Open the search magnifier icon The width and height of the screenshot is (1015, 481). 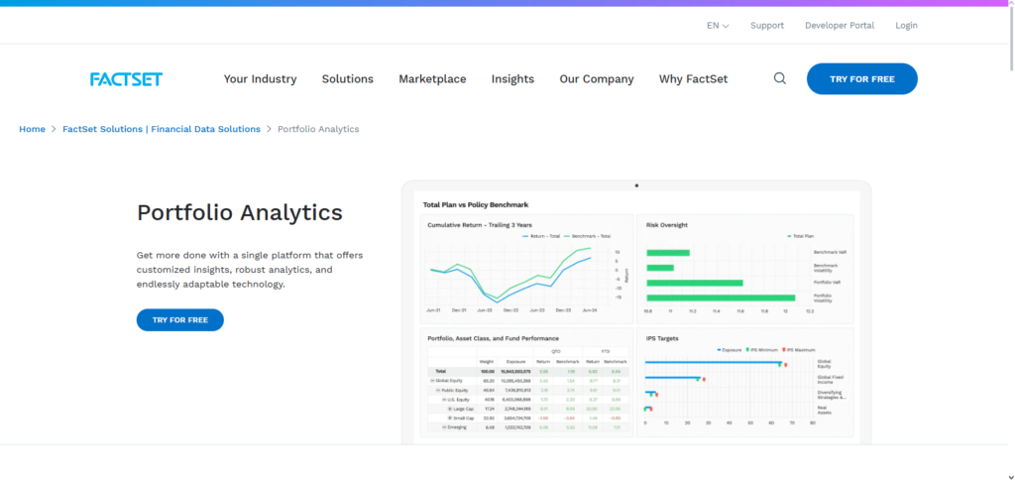tap(780, 78)
